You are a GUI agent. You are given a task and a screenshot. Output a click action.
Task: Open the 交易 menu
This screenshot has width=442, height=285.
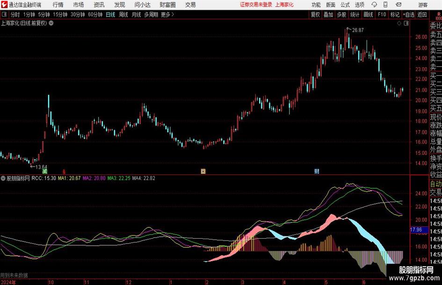(x=190, y=5)
